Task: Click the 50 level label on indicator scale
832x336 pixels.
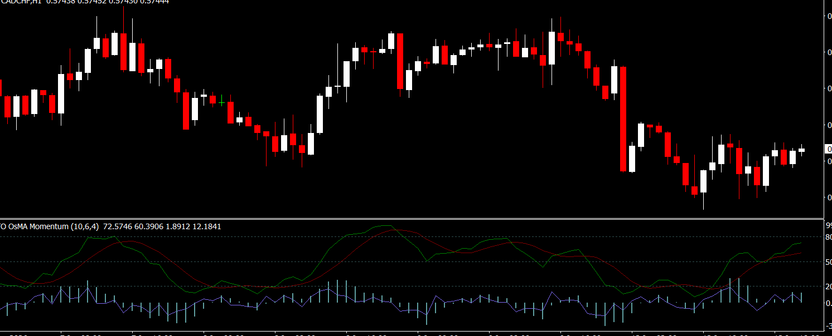Action: [828, 262]
